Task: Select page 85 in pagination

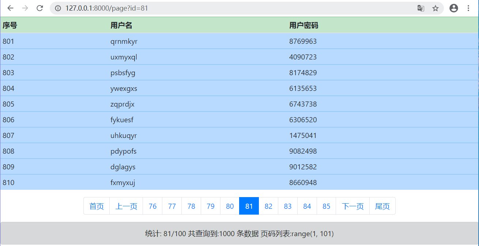Action: click(326, 206)
